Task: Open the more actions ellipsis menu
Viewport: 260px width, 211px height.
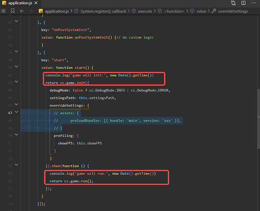Action: pos(253,3)
